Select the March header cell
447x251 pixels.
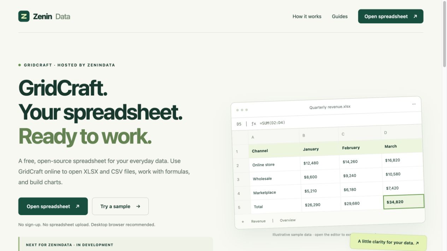[x=402, y=146]
